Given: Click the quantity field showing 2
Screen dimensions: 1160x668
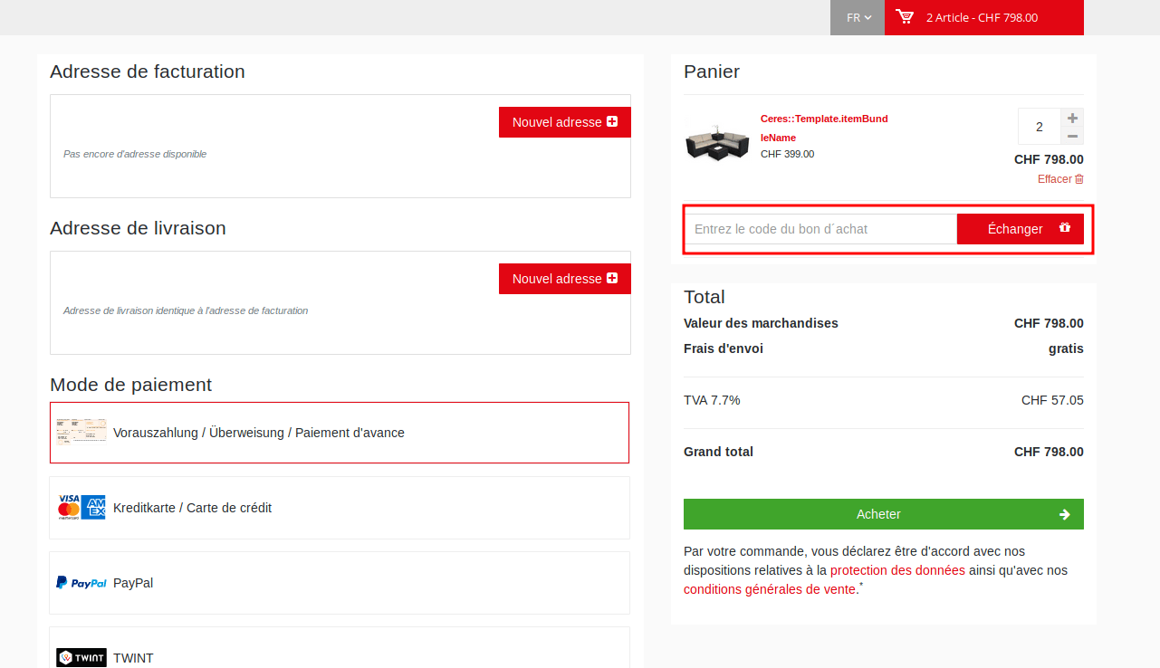Looking at the screenshot, I should [x=1039, y=127].
